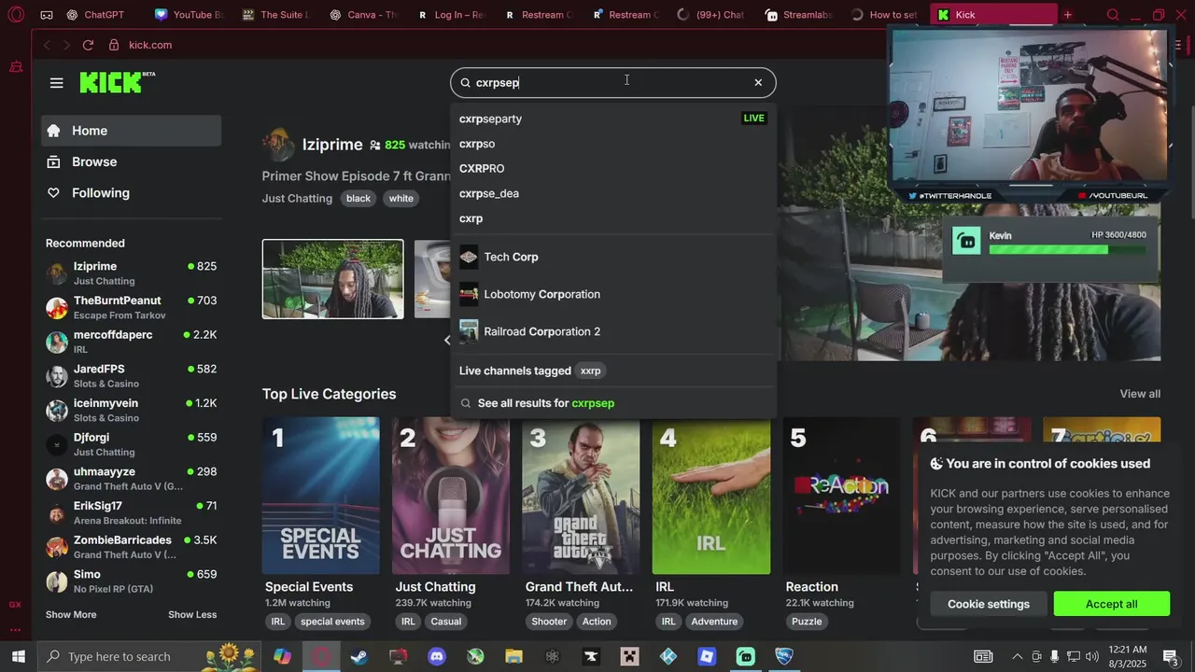Open uhmaayyze recommended channel

pyautogui.click(x=131, y=479)
